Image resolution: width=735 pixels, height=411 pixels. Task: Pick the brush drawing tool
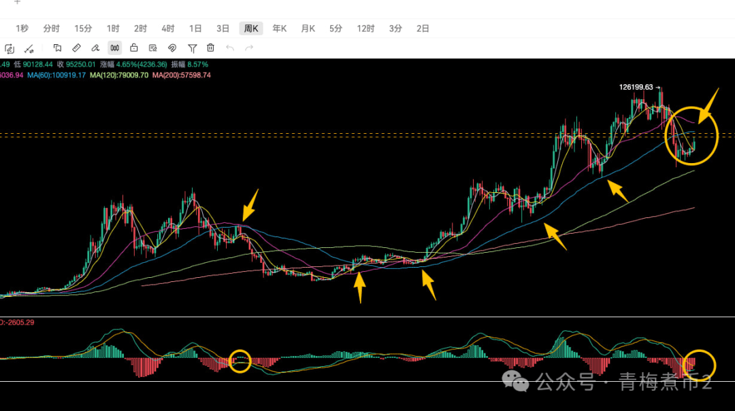pos(95,48)
